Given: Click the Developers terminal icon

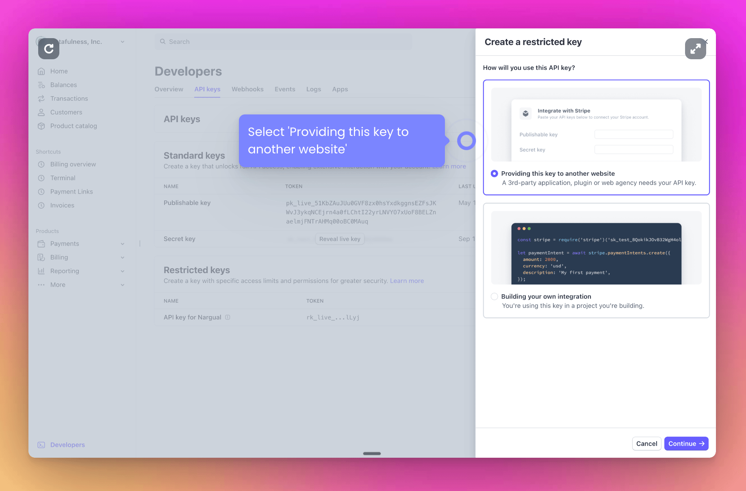Looking at the screenshot, I should 41,445.
